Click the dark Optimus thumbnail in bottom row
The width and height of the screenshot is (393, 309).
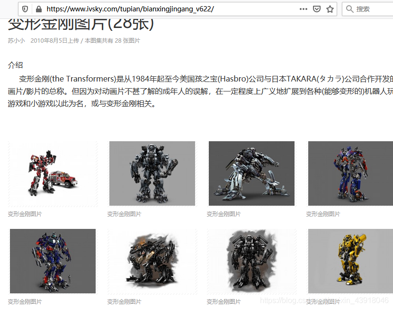(x=53, y=262)
